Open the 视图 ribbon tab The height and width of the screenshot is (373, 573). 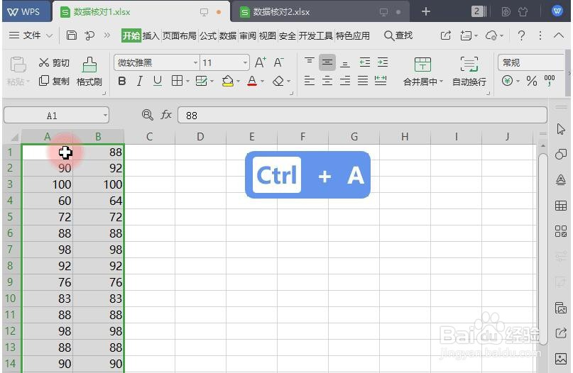tap(267, 35)
